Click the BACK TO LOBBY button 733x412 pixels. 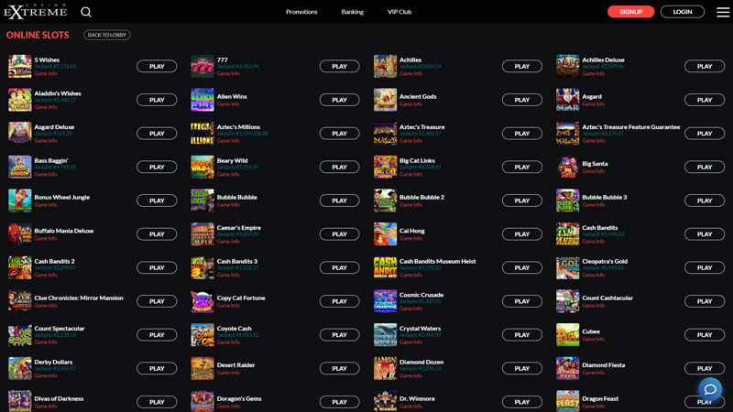click(x=107, y=35)
